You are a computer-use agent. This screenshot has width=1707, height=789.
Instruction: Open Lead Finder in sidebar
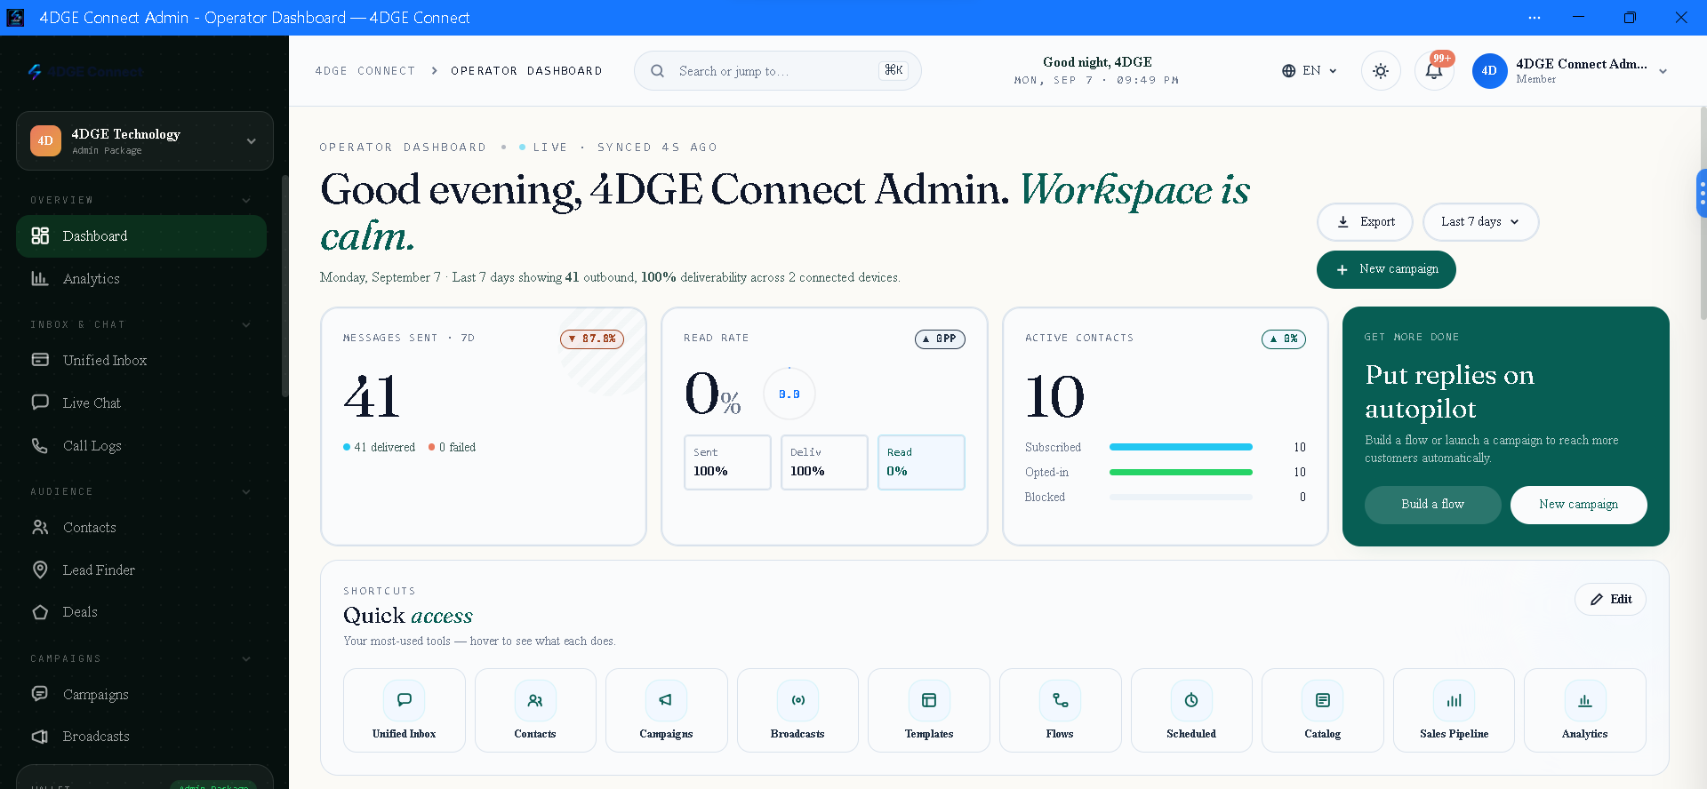pos(141,570)
